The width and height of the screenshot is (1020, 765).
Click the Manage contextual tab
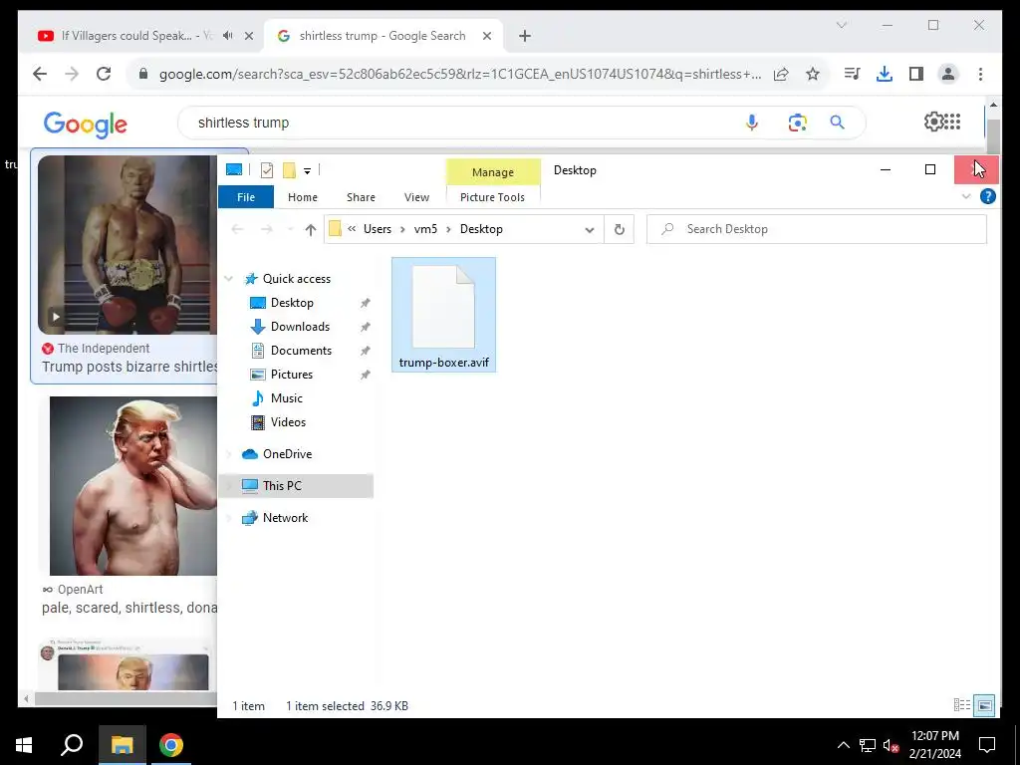pyautogui.click(x=492, y=171)
